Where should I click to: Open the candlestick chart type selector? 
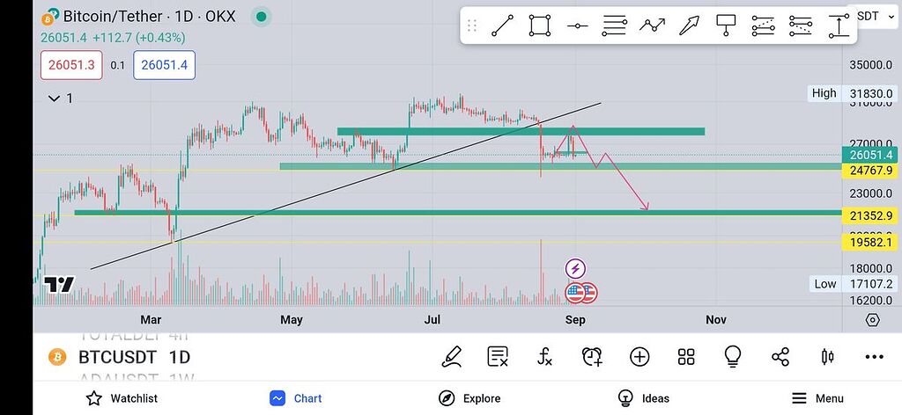pos(827,356)
